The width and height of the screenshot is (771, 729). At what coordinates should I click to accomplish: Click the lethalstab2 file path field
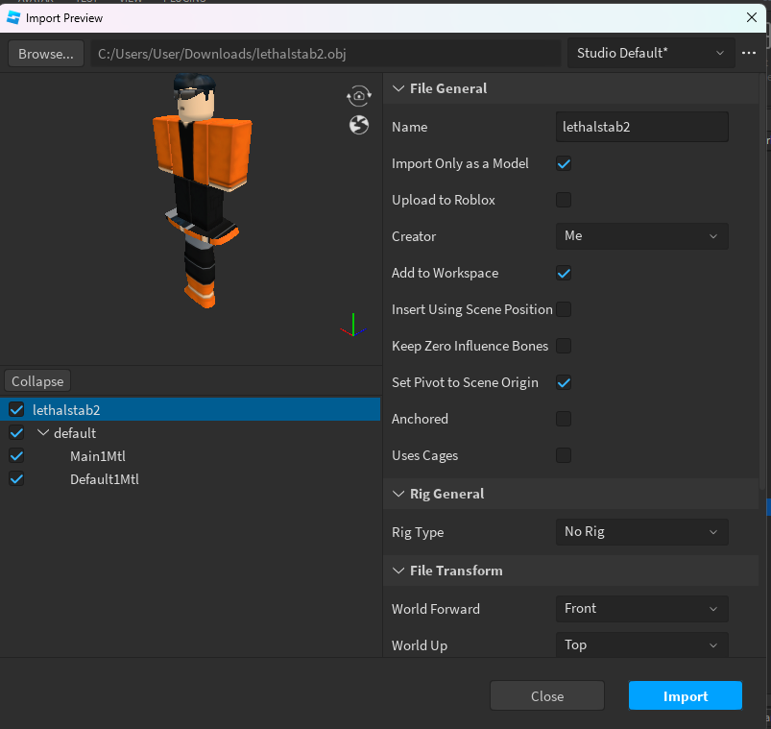click(x=326, y=53)
